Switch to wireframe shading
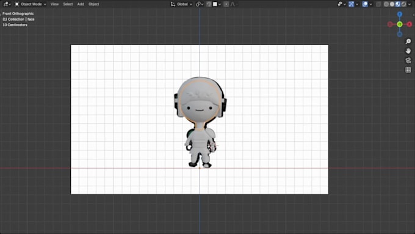 tap(386, 4)
